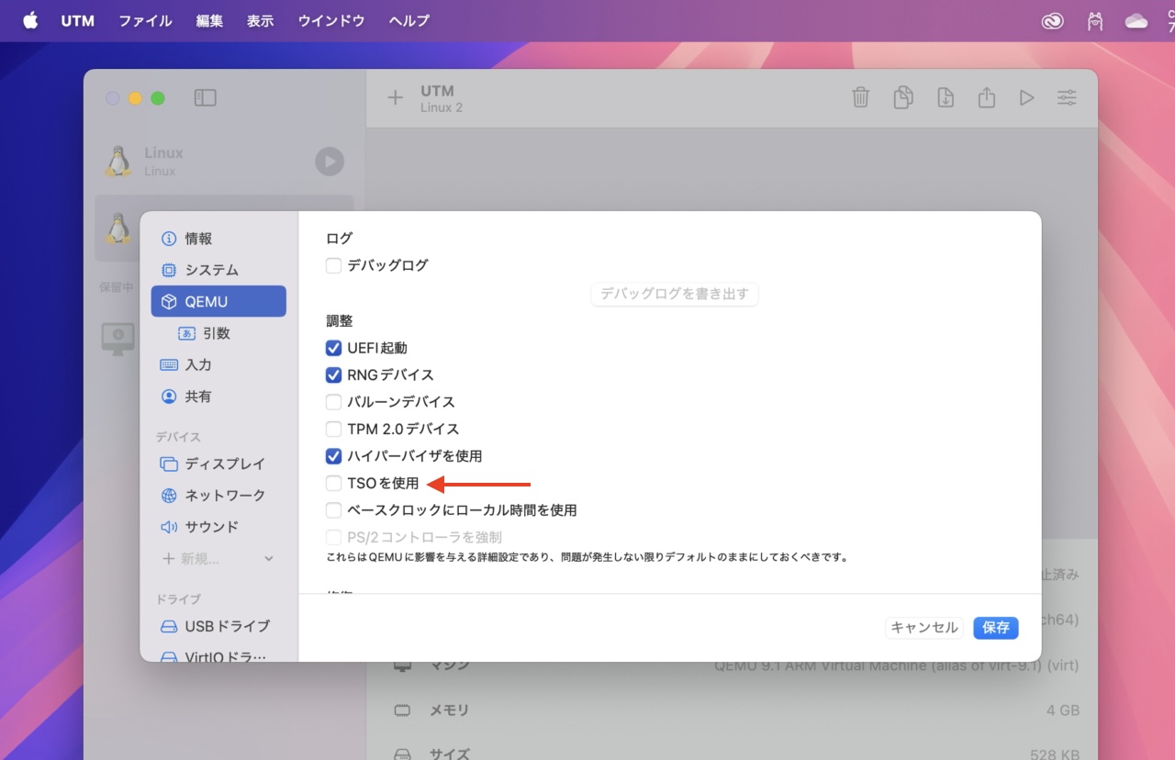Screen dimensions: 1175x760
Task: Select the Linux VM penguin entry in sidebar
Action: [224, 162]
